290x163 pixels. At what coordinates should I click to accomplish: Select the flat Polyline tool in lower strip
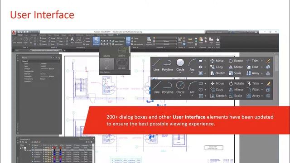168,87
